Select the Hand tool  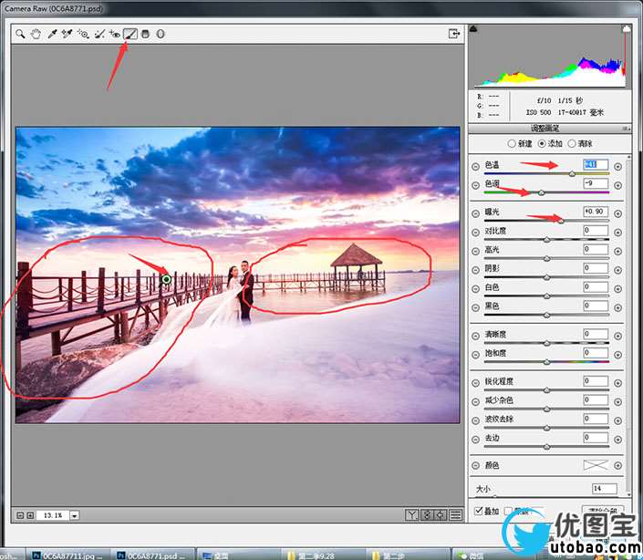point(36,34)
